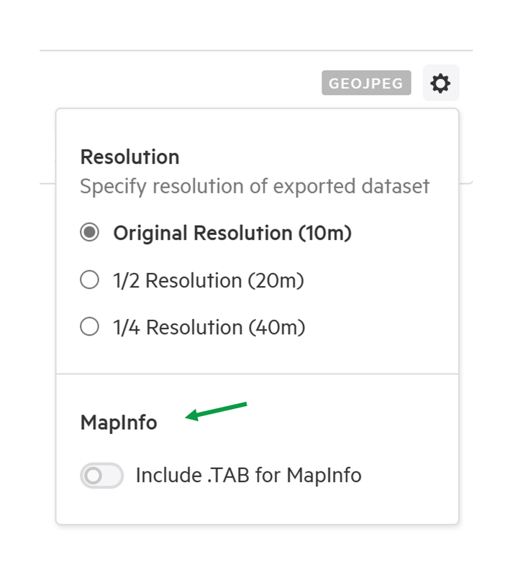Enable the Include .TAB for MapInfo switch
518x577 pixels.
pos(102,476)
